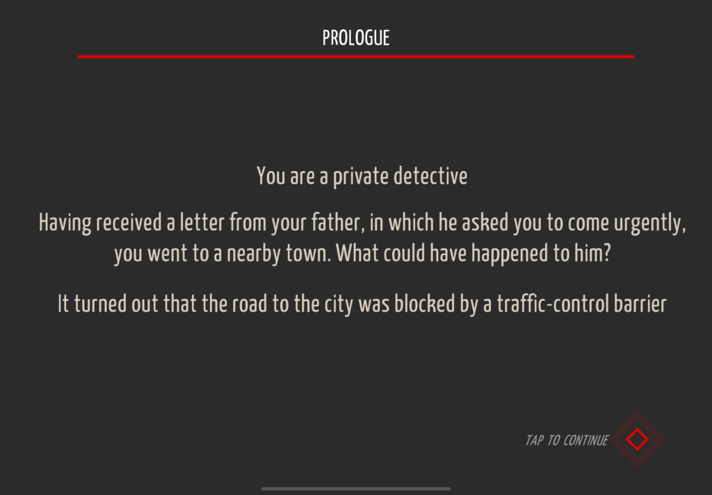Tap the iOS home indicator bar
Image resolution: width=712 pixels, height=495 pixels.
[356, 489]
